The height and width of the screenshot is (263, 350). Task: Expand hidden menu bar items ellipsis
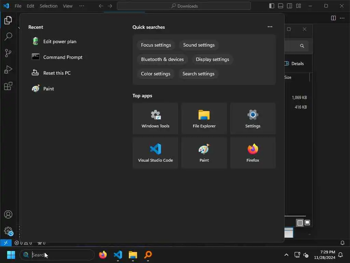coord(82,6)
